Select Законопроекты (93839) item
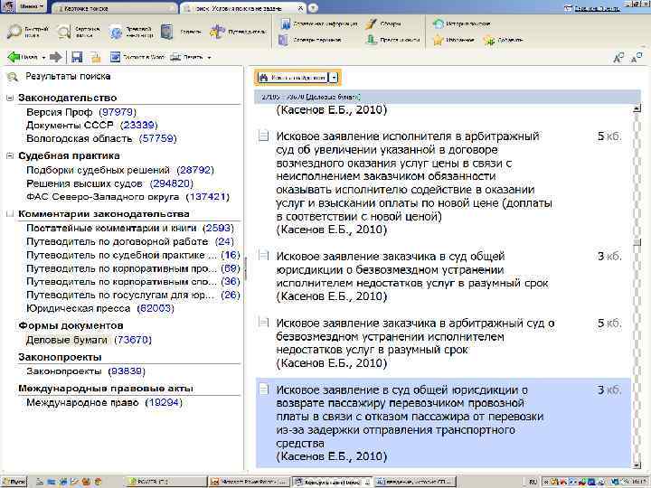651x488 pixels. pyautogui.click(x=86, y=371)
